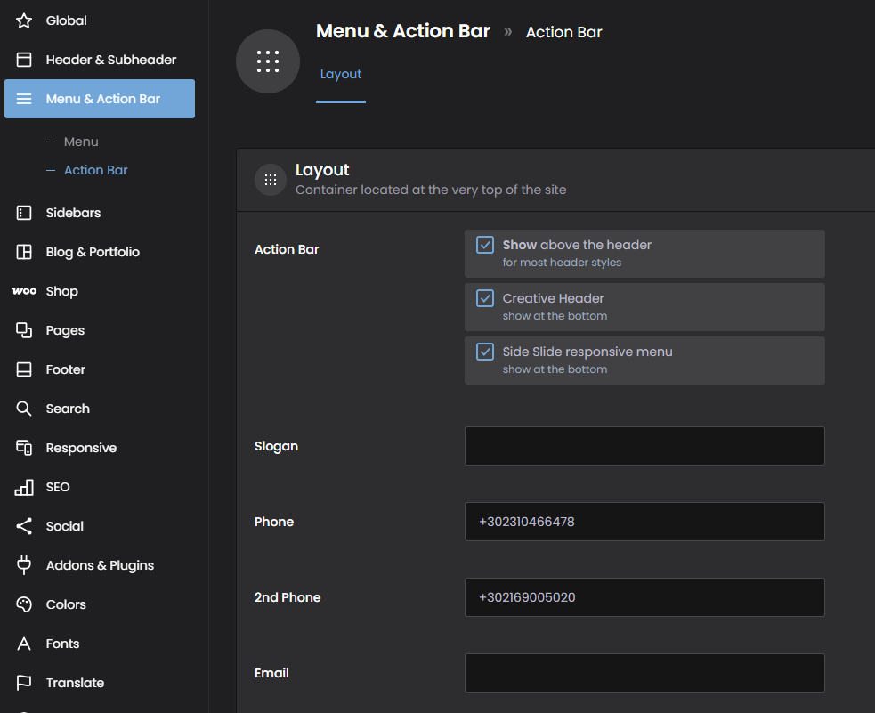Click the Woo Shop icon
Screen dimensions: 875x713
point(24,291)
